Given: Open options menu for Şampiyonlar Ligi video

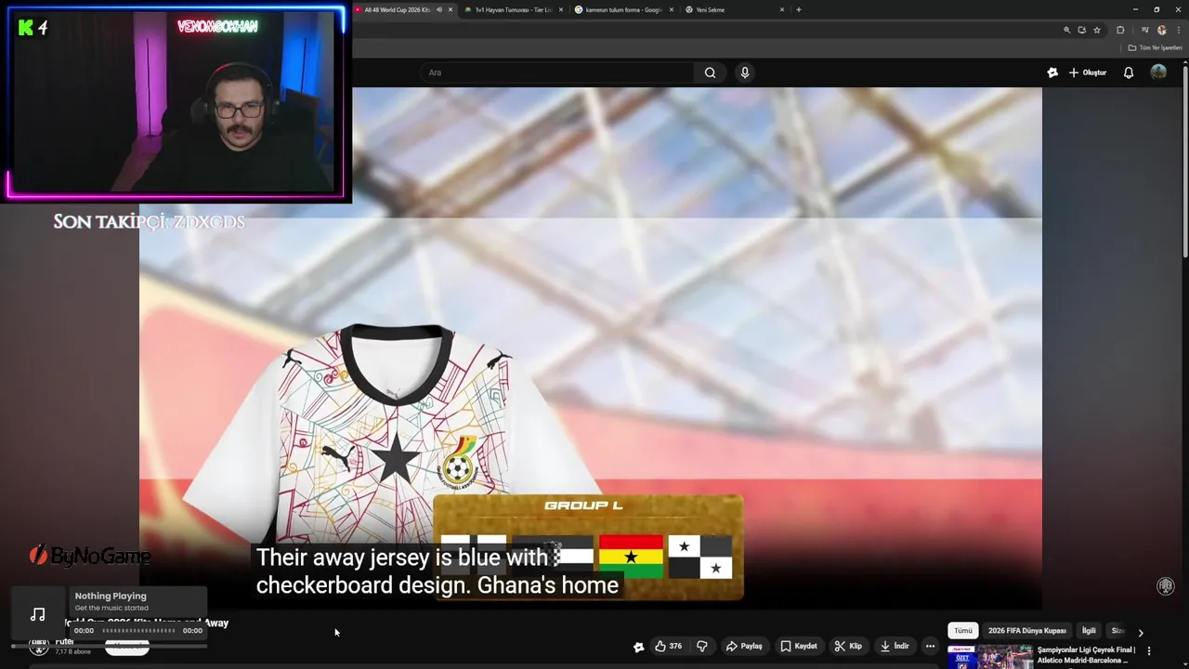Looking at the screenshot, I should (x=1149, y=651).
